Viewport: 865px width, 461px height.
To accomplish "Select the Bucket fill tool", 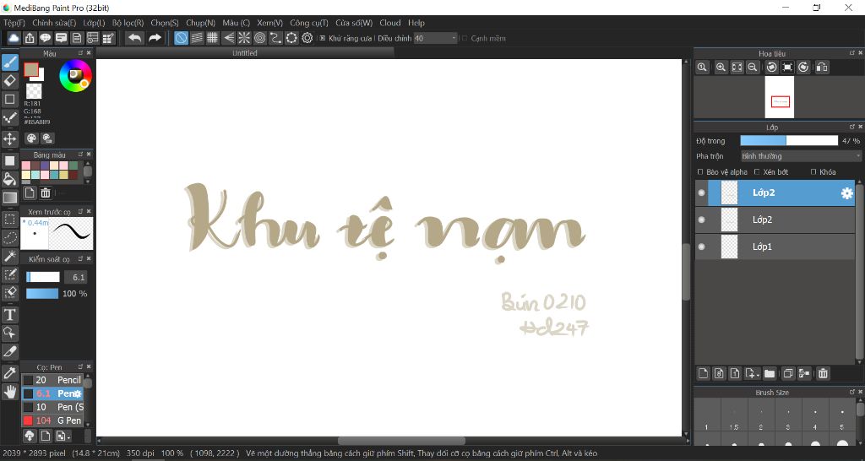I will tap(10, 179).
